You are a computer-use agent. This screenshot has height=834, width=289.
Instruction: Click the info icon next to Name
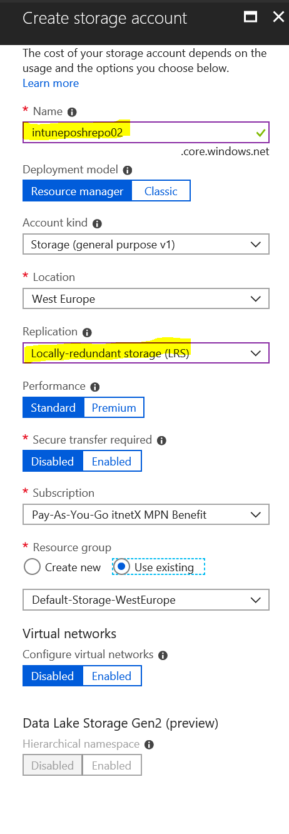pyautogui.click(x=72, y=112)
